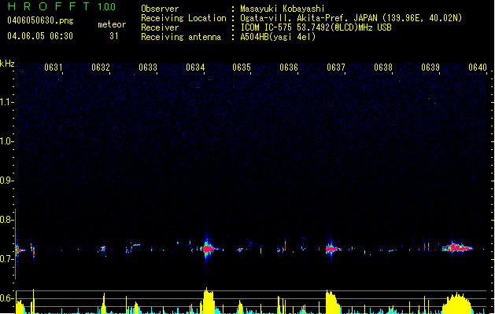Click the 0638 time axis marker
495x314 pixels.
click(383, 68)
